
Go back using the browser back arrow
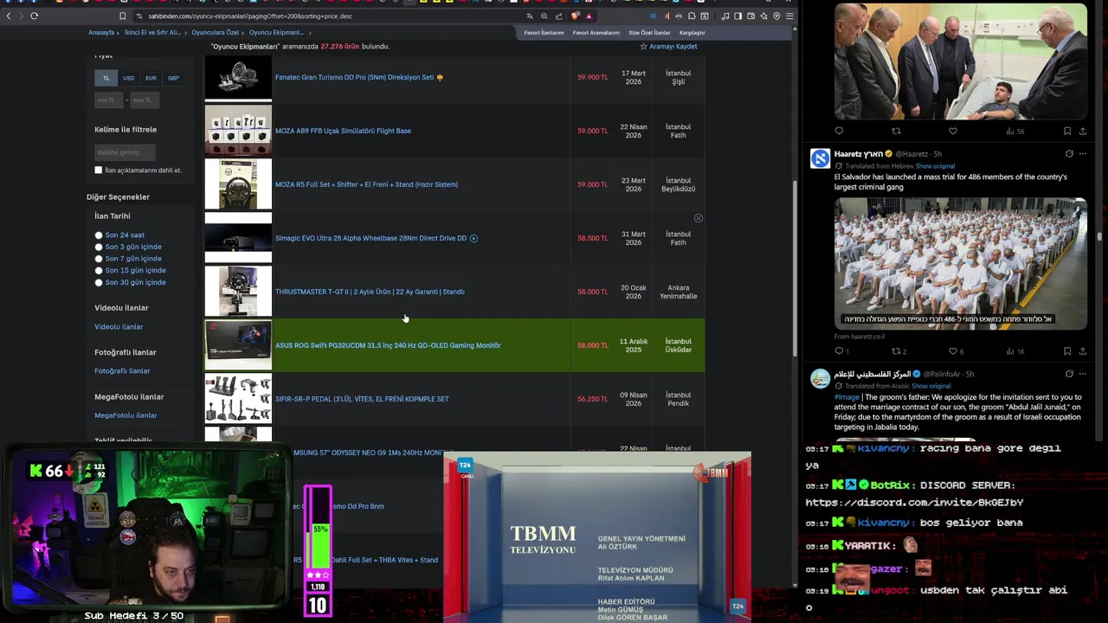pyautogui.click(x=9, y=16)
